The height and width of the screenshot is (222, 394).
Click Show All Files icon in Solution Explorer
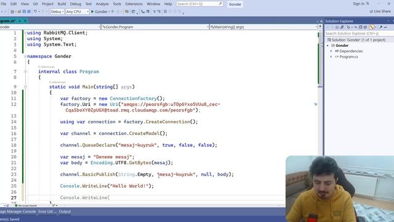(x=365, y=27)
